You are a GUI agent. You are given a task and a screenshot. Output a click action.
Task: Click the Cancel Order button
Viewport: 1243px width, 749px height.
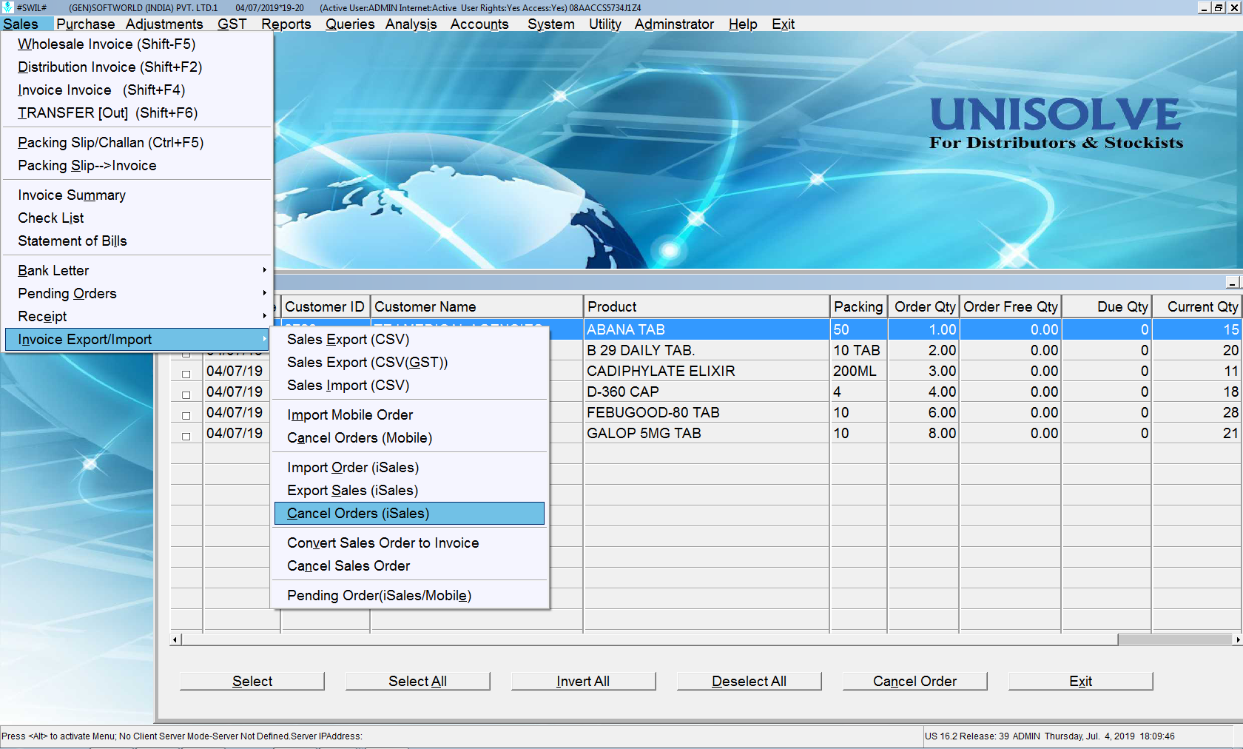pyautogui.click(x=915, y=681)
